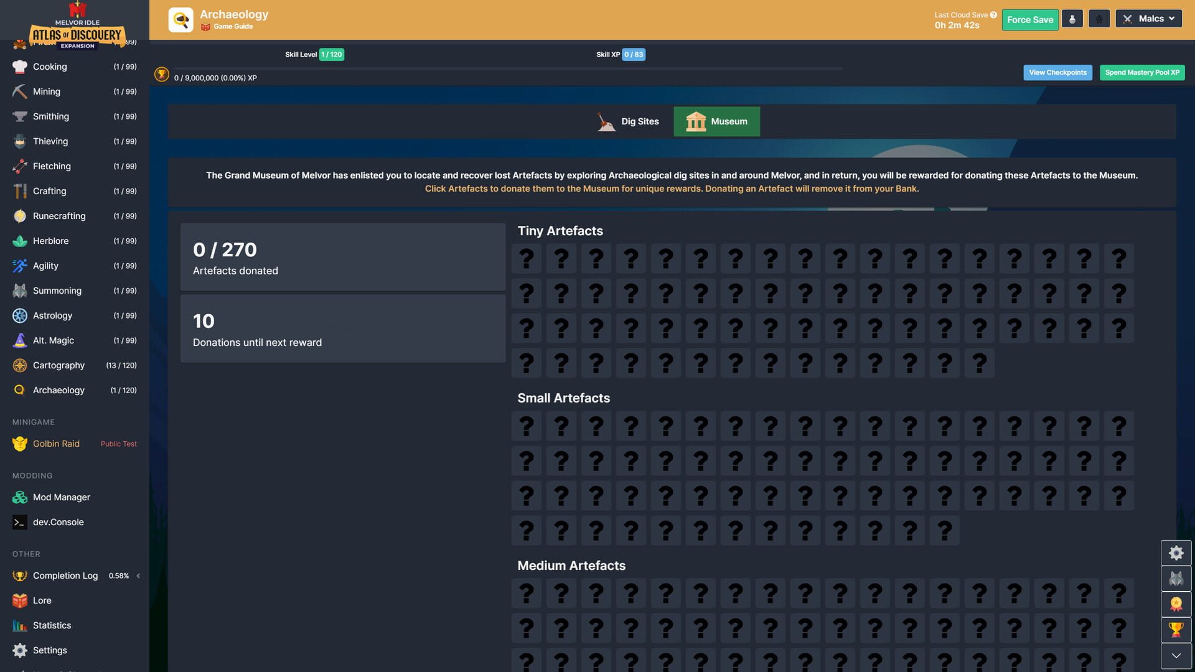This screenshot has width=1195, height=672.
Task: Reveal the first Small Artefact slot
Action: coord(527,426)
